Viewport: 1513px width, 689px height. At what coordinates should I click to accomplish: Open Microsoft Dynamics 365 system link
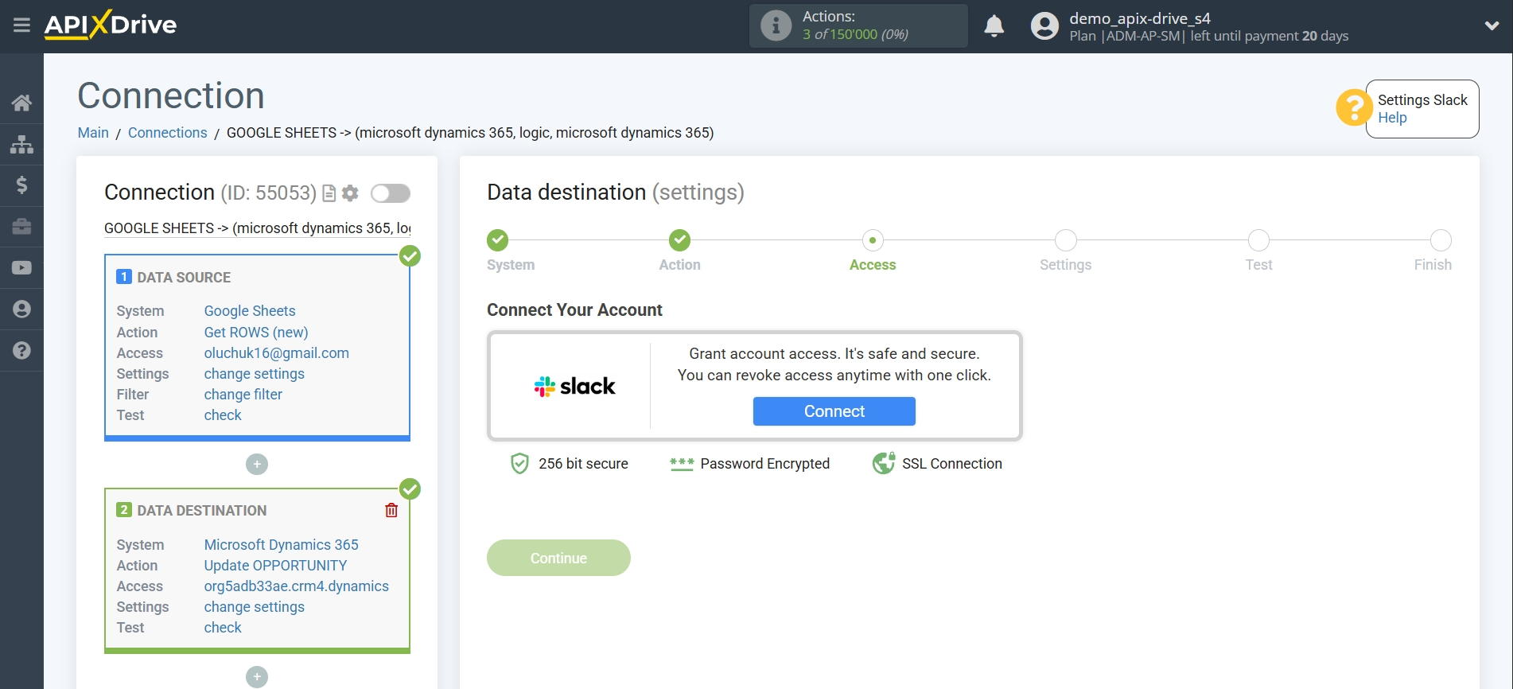pyautogui.click(x=282, y=545)
